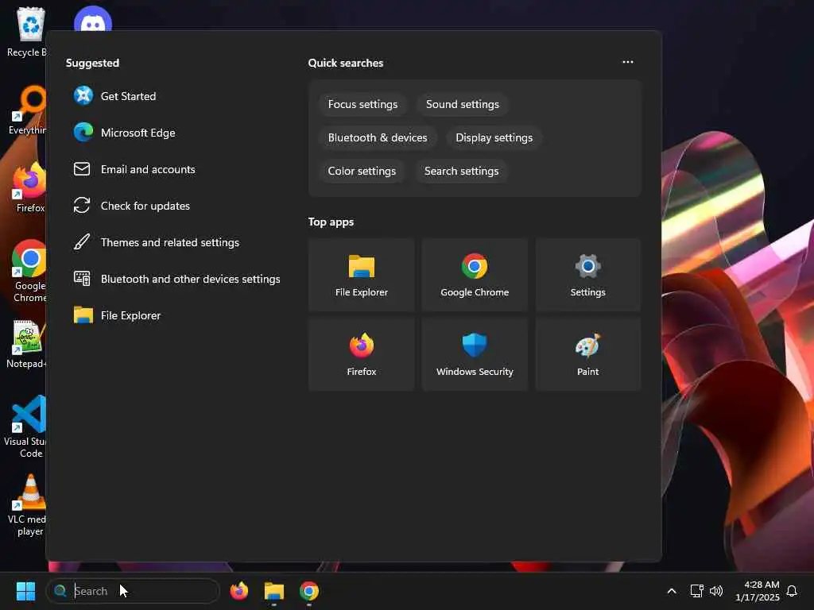Viewport: 814px width, 610px height.
Task: Click the network icon in system tray
Action: 696,591
